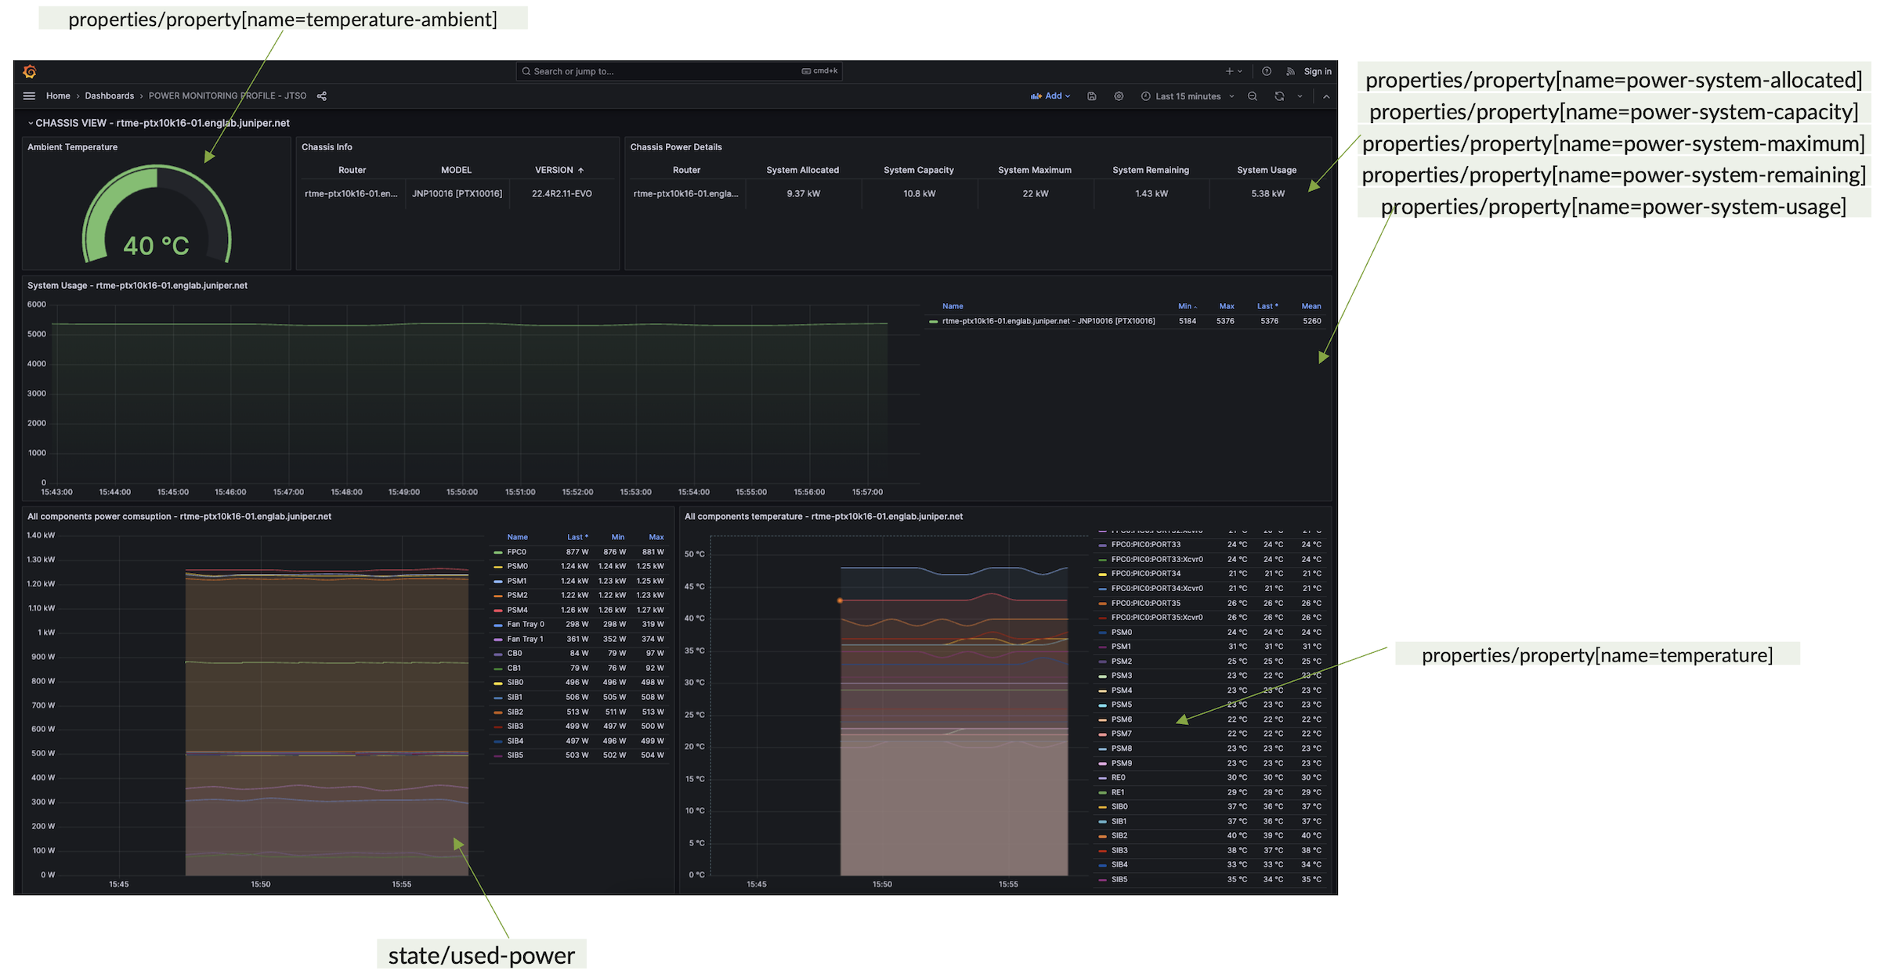Click the Sign in link

click(1318, 71)
